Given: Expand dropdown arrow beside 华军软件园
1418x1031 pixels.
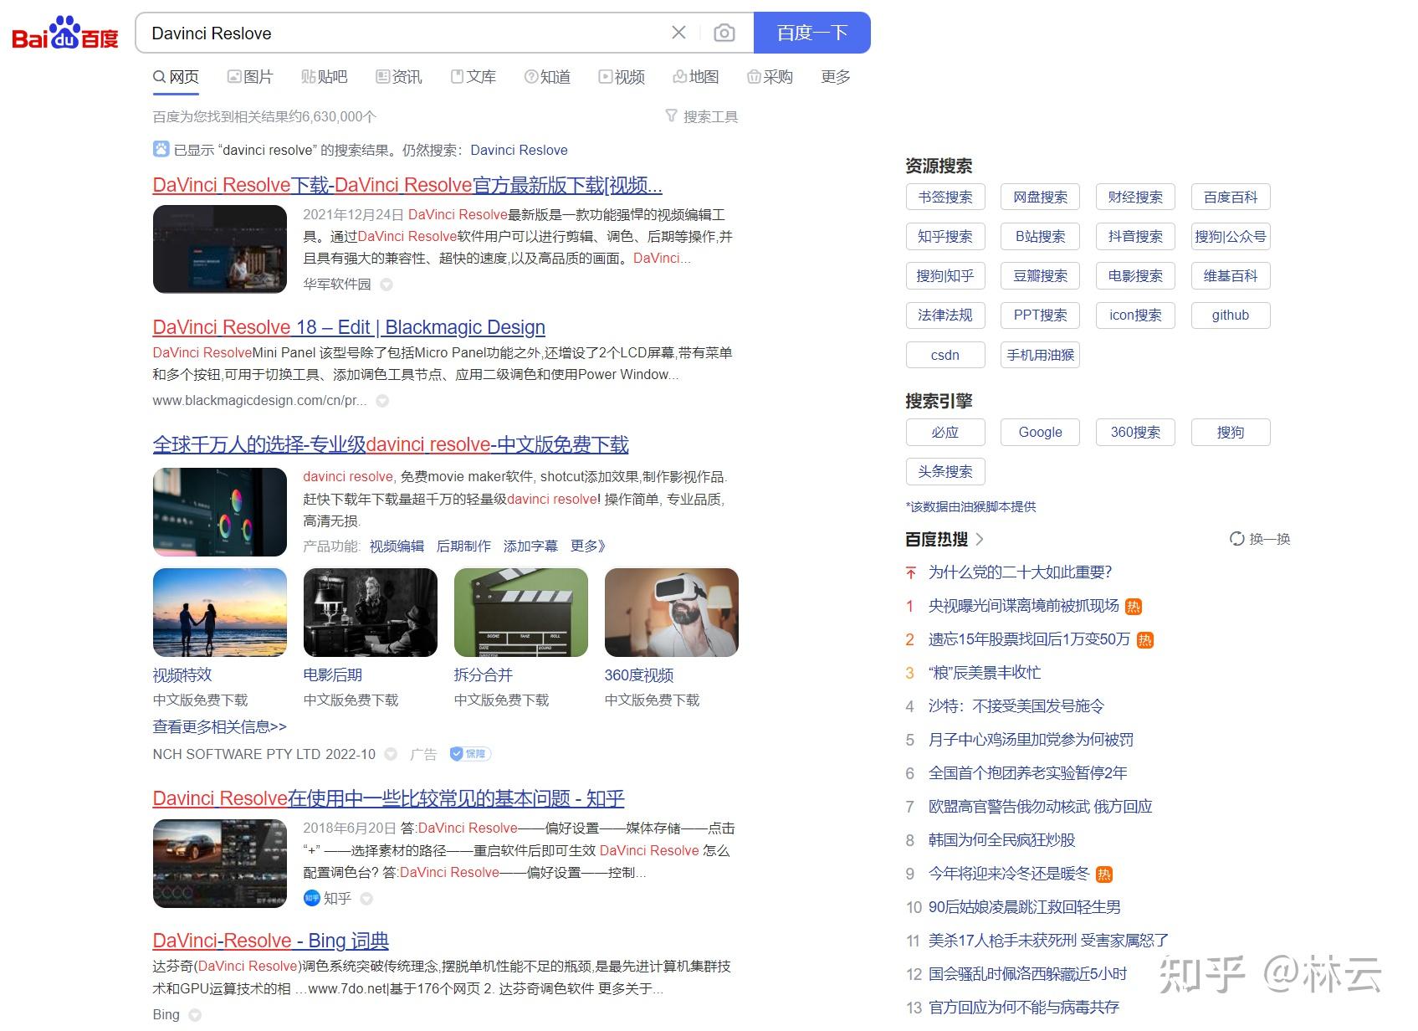Looking at the screenshot, I should coord(386,285).
